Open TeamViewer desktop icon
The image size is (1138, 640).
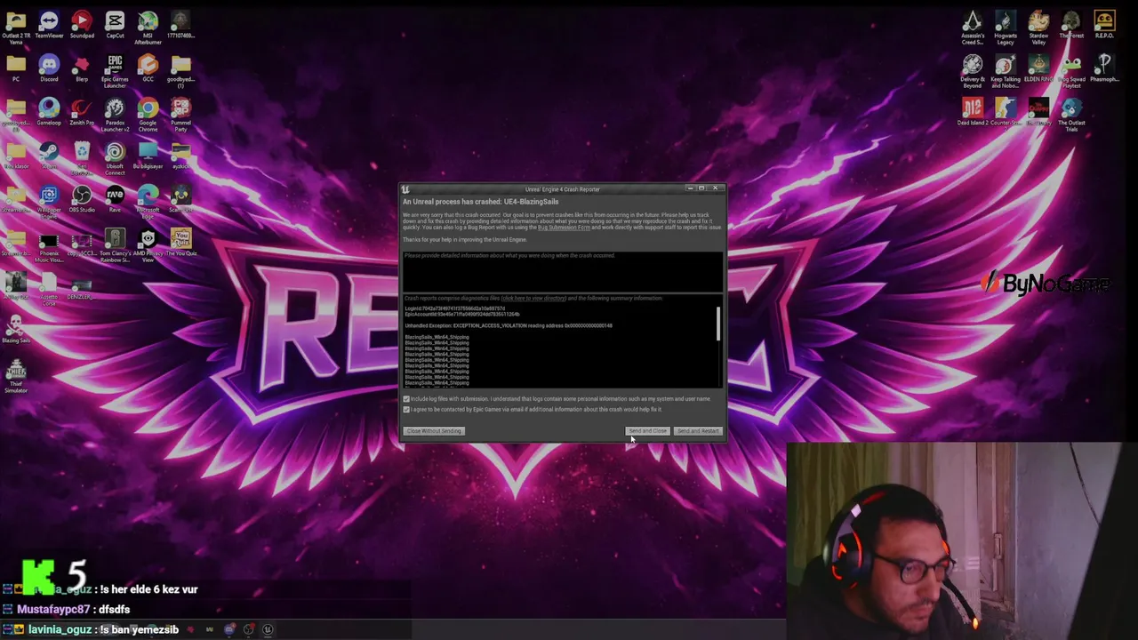(49, 25)
